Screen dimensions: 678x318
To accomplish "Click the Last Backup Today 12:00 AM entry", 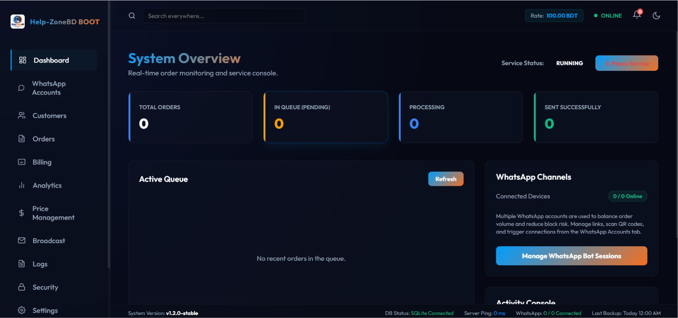I will pos(626,313).
